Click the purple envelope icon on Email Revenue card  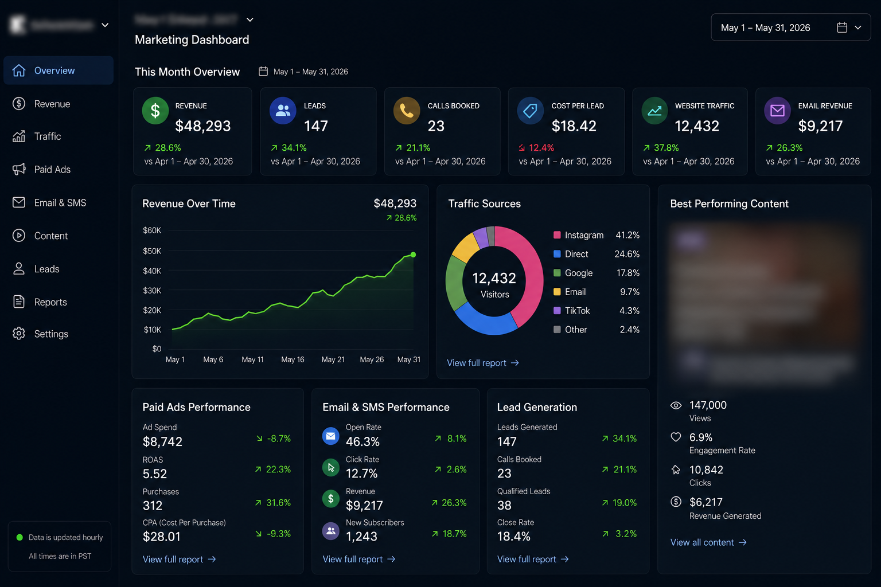click(778, 111)
